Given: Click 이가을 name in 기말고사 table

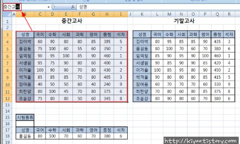Looking at the screenshot, I should (142, 70).
